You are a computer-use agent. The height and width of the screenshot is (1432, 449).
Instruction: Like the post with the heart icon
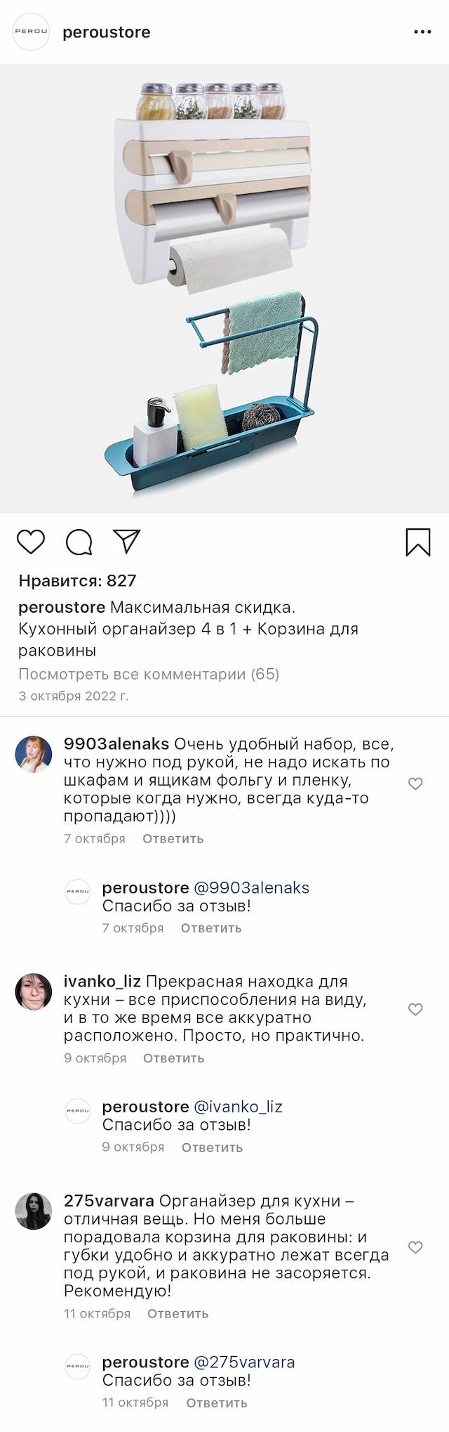click(31, 542)
